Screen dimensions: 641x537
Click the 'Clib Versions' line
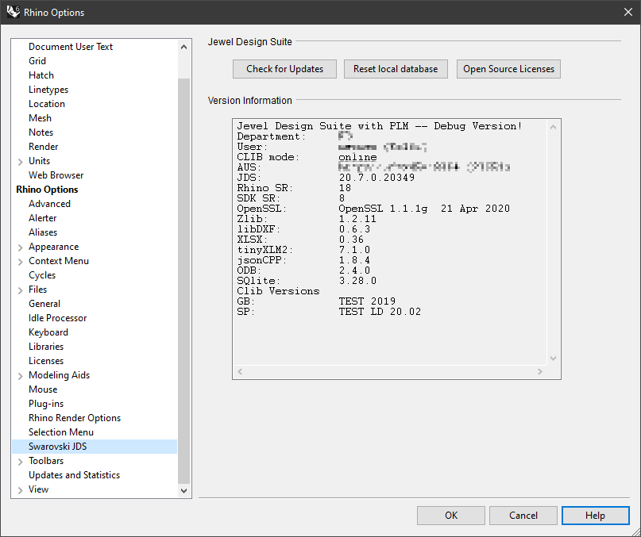[x=278, y=291]
